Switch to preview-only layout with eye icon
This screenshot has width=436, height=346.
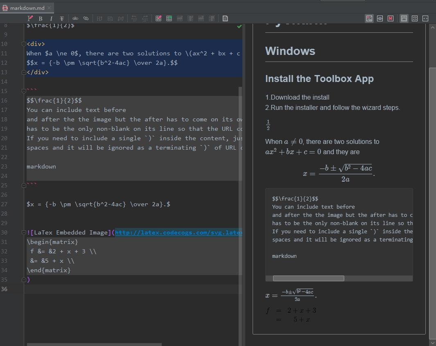[x=380, y=18]
